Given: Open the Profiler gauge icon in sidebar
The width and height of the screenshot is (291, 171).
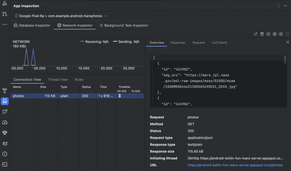Looking at the screenshot, I should (5, 123).
